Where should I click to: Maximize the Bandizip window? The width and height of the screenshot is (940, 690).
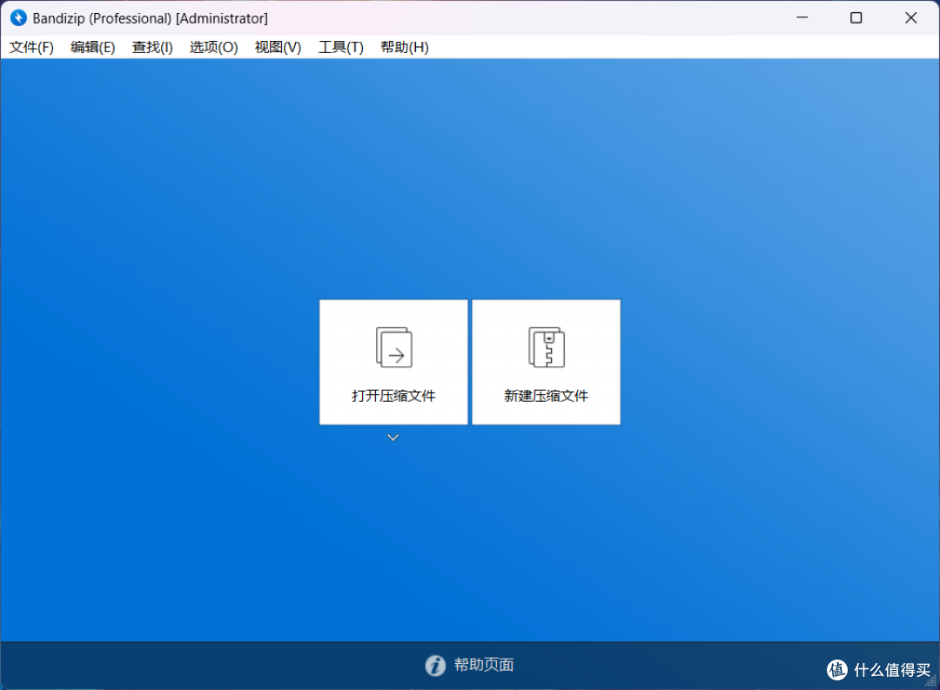(x=856, y=18)
